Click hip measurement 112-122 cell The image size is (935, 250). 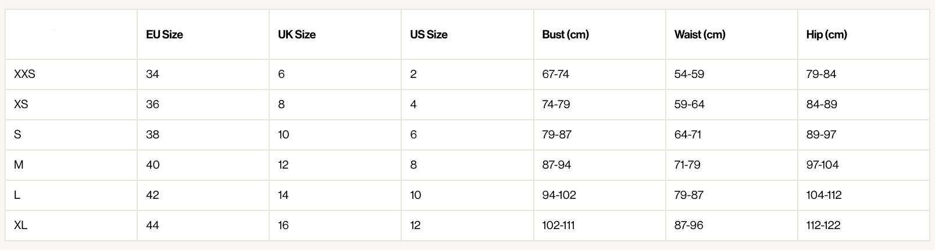click(823, 226)
